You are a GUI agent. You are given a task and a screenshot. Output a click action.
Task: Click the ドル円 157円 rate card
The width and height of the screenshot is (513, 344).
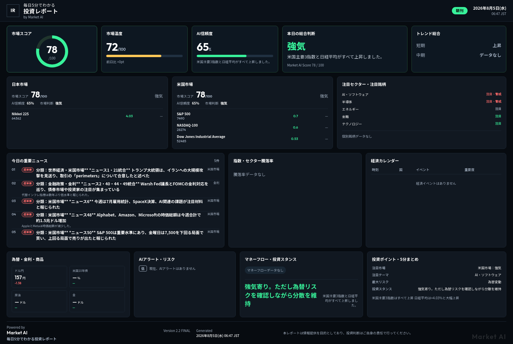39,277
